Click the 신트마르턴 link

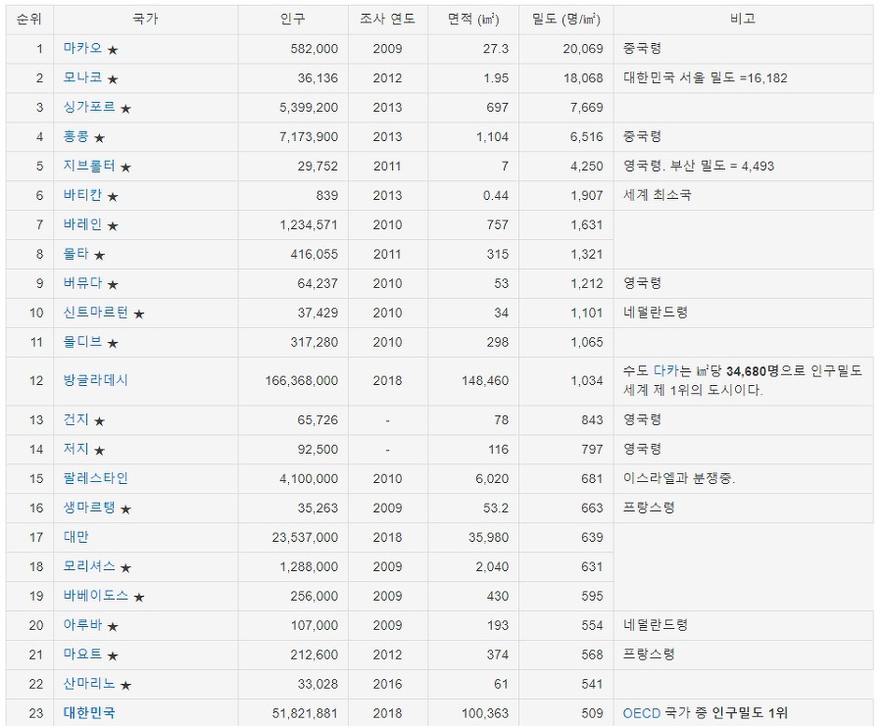coord(96,313)
